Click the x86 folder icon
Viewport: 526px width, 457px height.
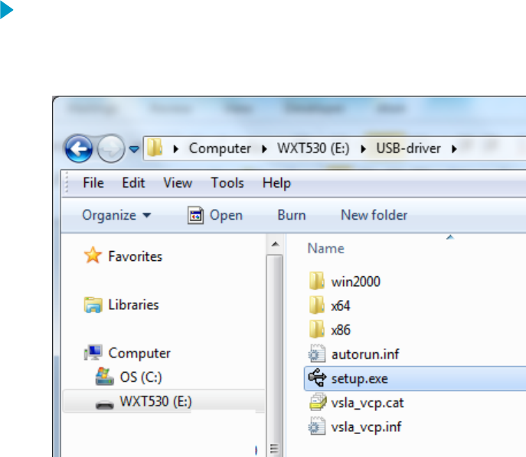317,329
